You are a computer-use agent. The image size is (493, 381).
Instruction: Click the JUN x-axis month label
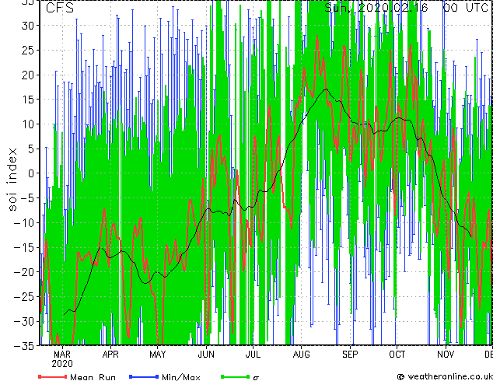click(x=206, y=355)
